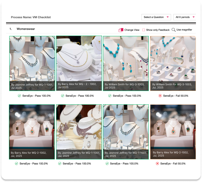202x182 pixels.
Task: Open the pink gemstone necklace thumbnail
Action: (x=79, y=131)
